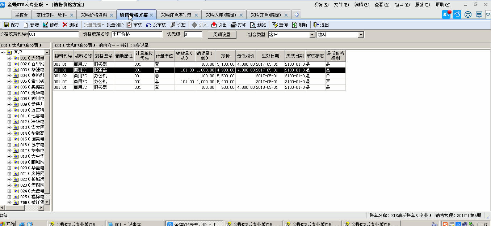Image resolution: width=491 pixels, height=226 pixels.
Task: Click the 周期设置 button
Action: [x=222, y=35]
